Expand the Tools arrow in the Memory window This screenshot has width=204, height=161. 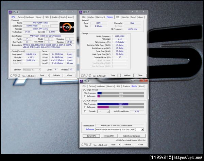(119, 75)
